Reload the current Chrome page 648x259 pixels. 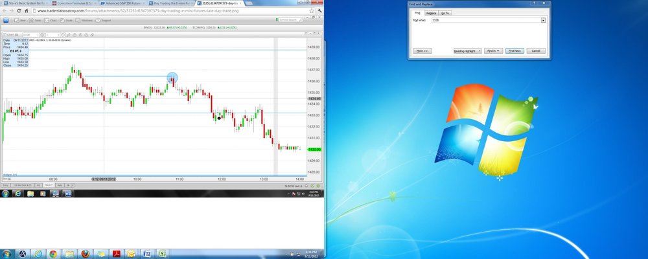point(19,11)
